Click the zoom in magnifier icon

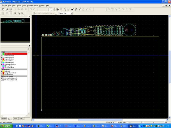click(x=19, y=13)
